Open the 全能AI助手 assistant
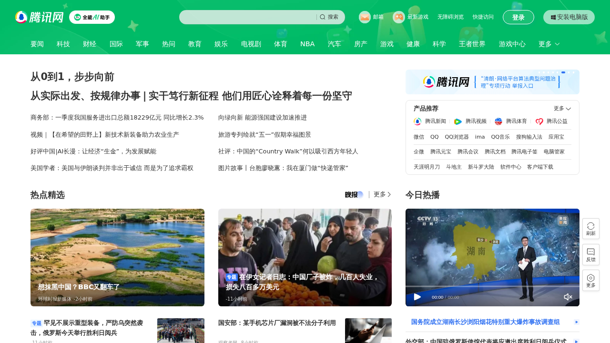This screenshot has height=343, width=610. (92, 17)
